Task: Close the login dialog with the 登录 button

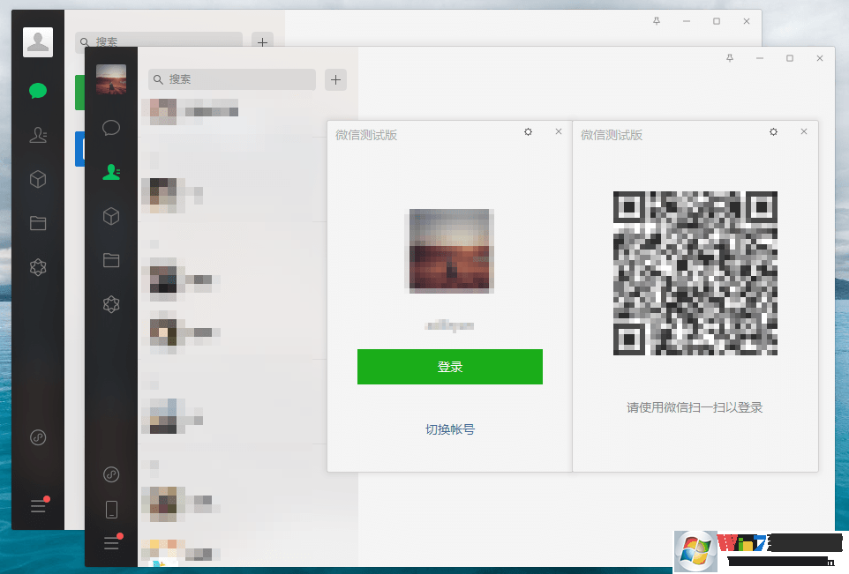Action: click(559, 131)
